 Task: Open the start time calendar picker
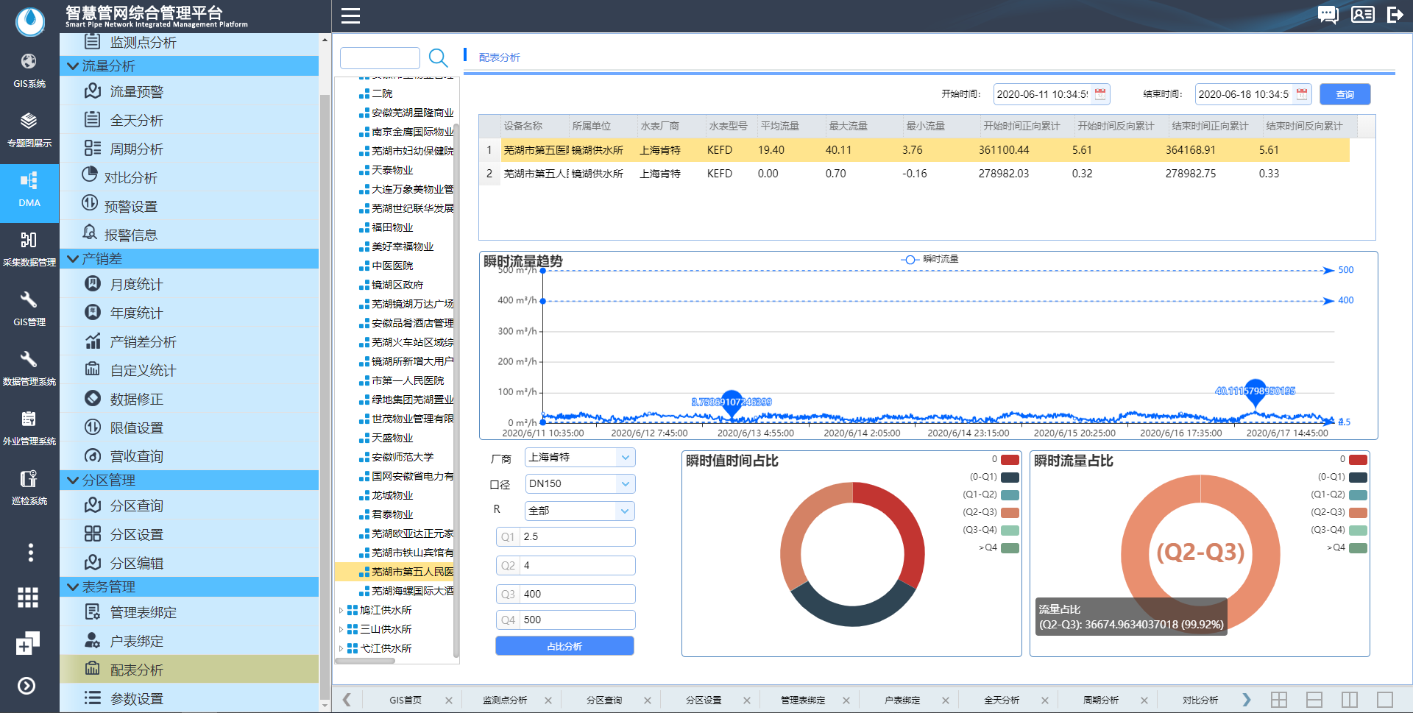1100,94
